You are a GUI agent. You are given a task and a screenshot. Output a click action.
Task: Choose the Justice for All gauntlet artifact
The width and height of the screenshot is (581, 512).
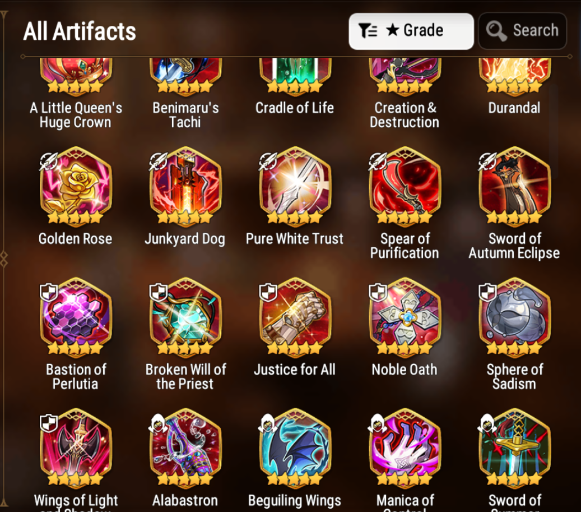coord(295,317)
